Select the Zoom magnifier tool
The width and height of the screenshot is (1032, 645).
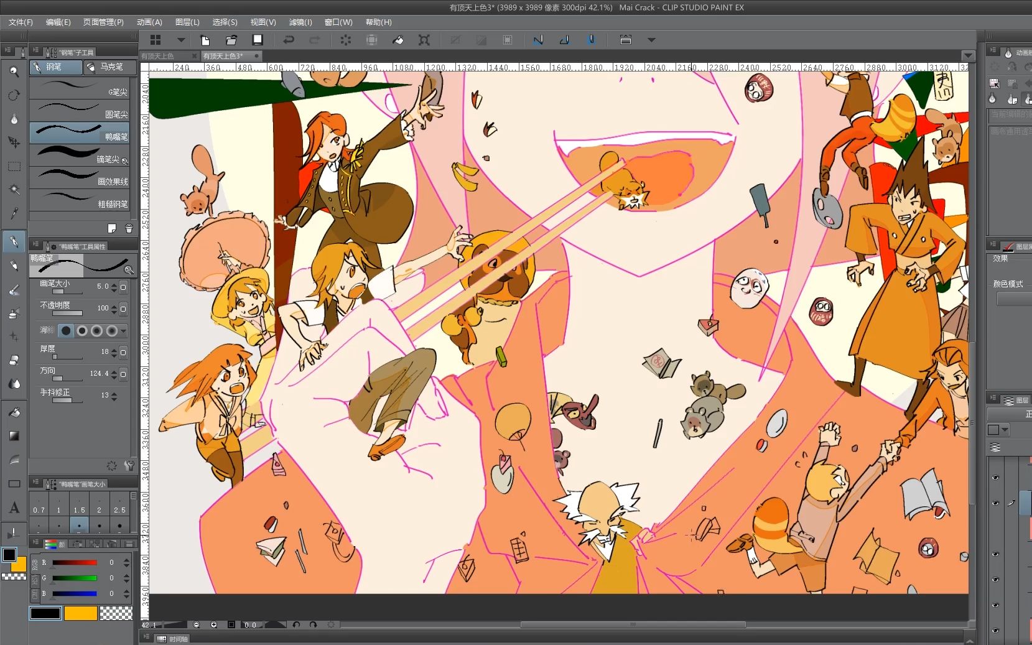14,72
